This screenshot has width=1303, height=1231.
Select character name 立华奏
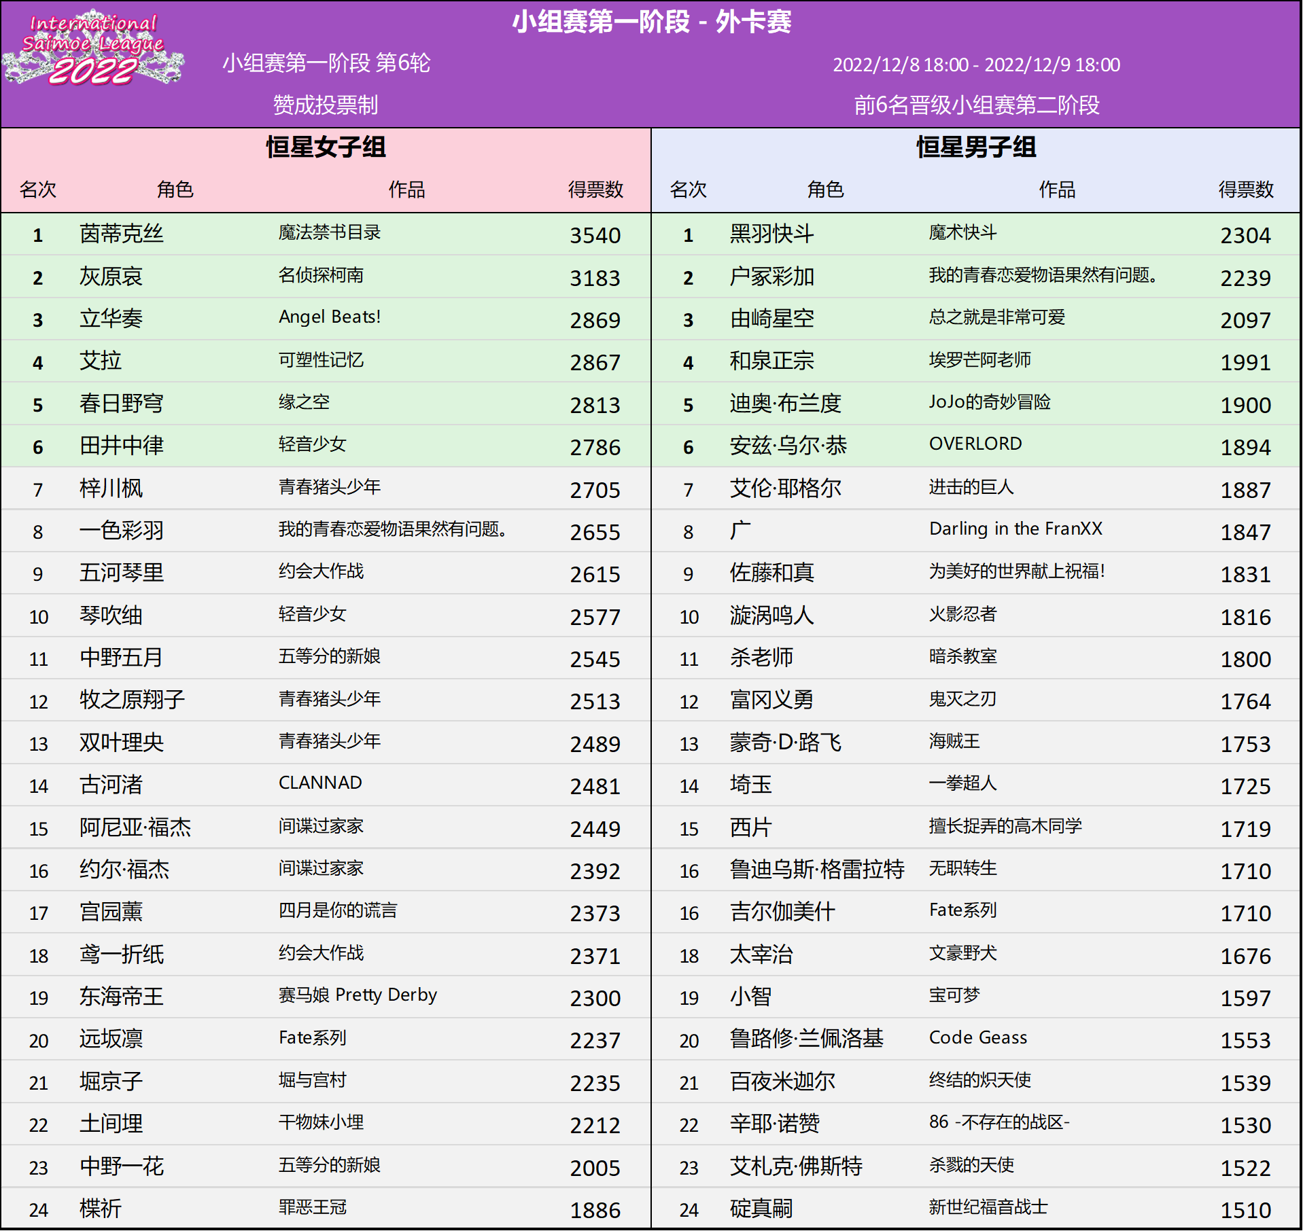tap(111, 319)
